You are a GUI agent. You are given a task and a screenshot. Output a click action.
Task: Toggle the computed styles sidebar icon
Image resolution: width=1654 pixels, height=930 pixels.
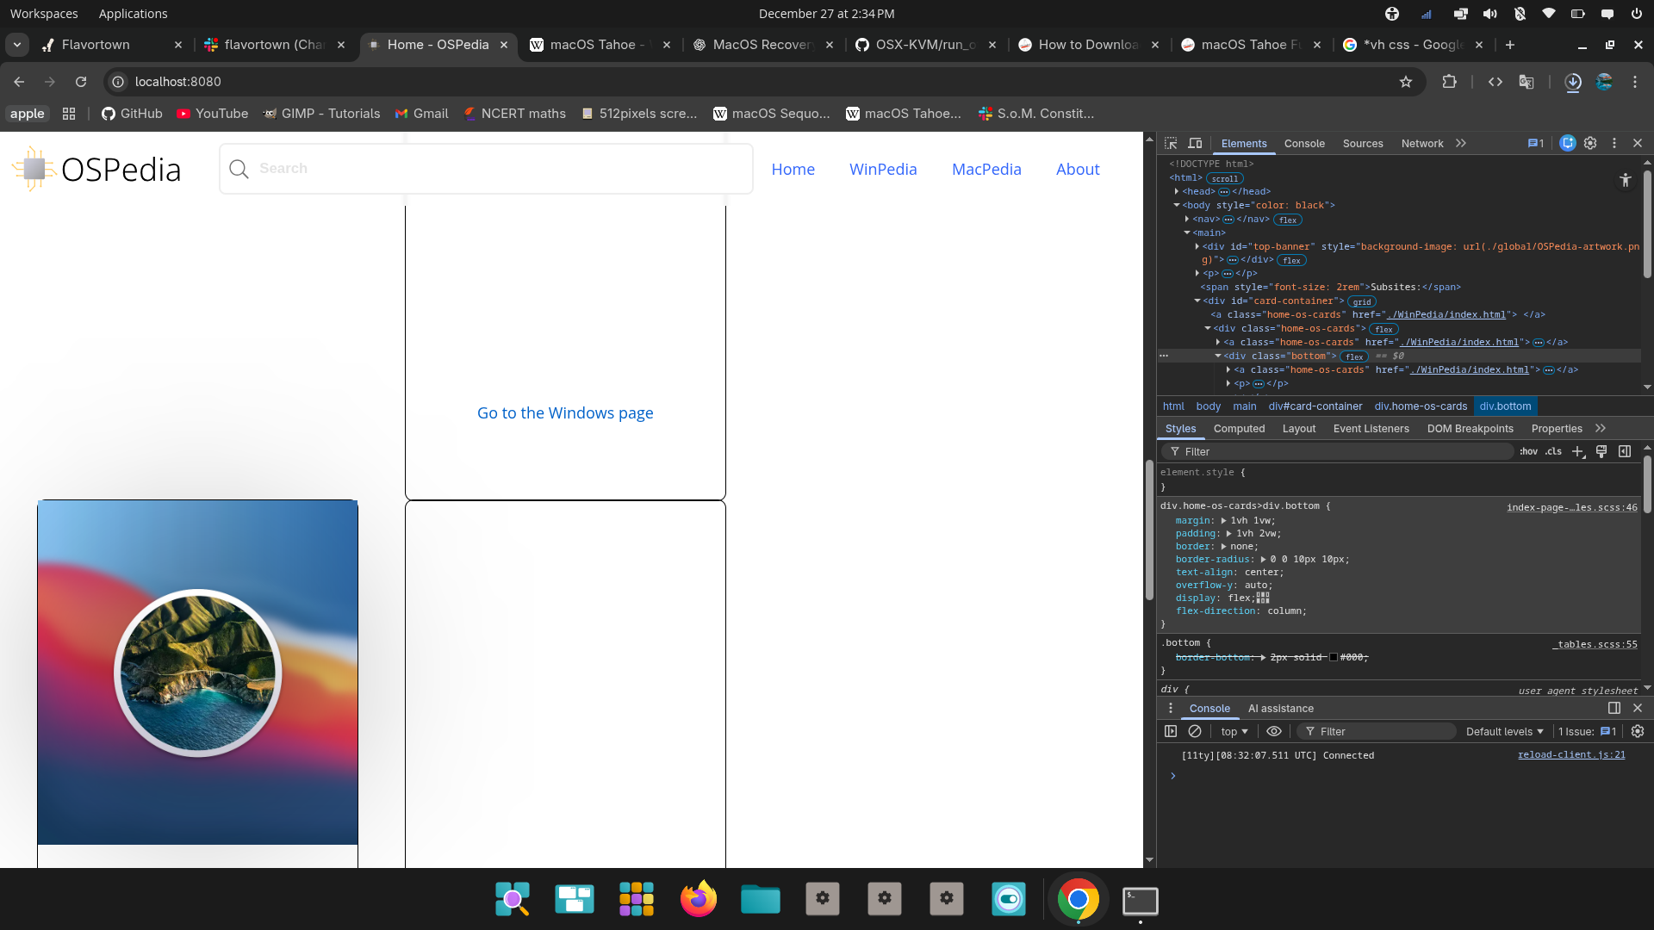pyautogui.click(x=1625, y=451)
